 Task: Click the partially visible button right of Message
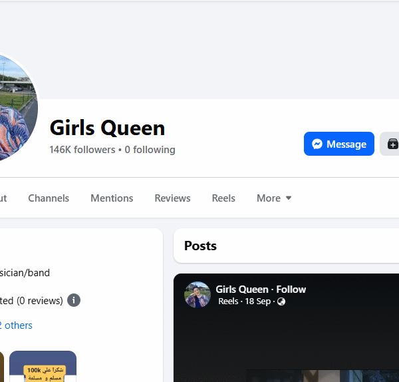coord(390,144)
